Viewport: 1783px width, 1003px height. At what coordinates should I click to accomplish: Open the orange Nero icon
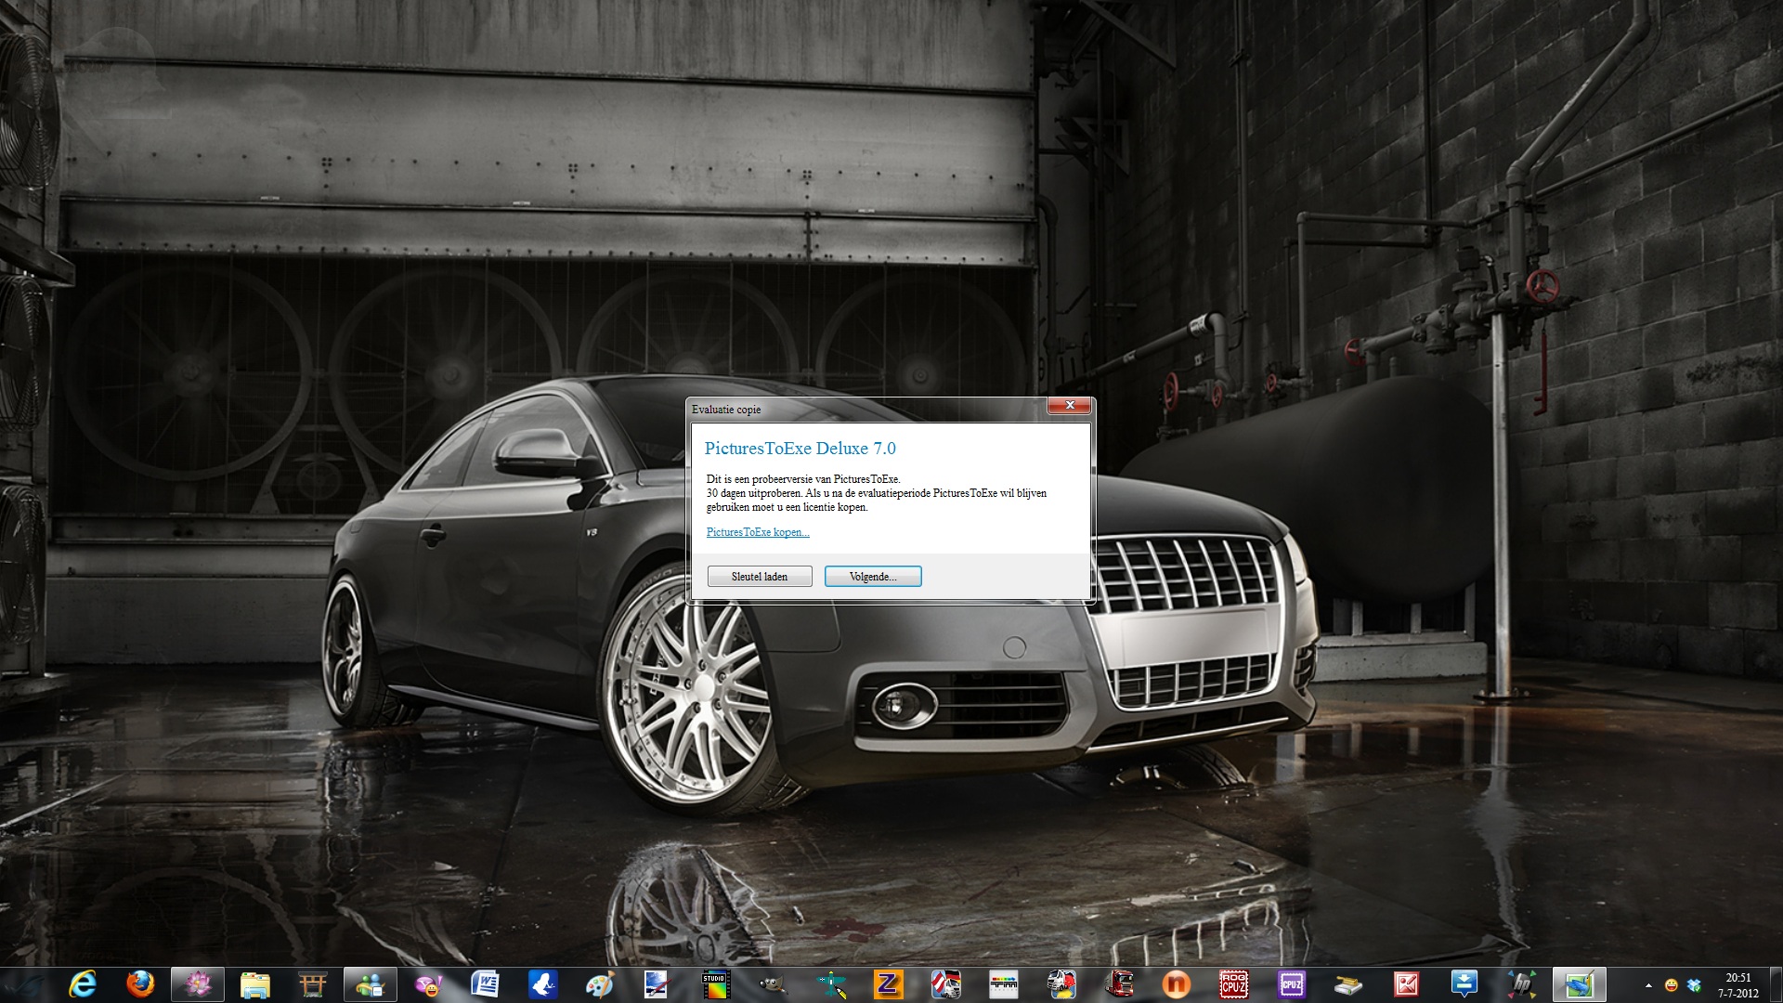(1176, 984)
